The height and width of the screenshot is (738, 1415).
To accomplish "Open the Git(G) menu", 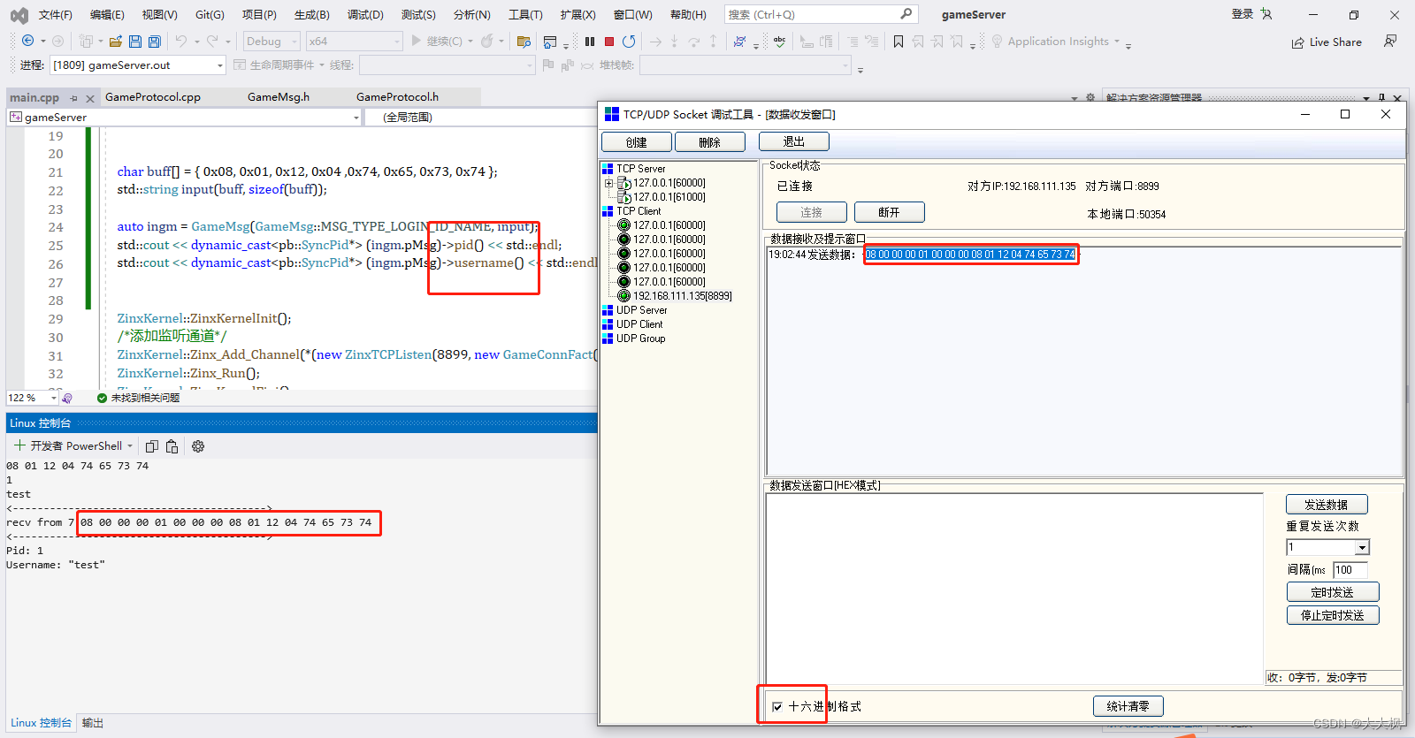I will (x=210, y=15).
